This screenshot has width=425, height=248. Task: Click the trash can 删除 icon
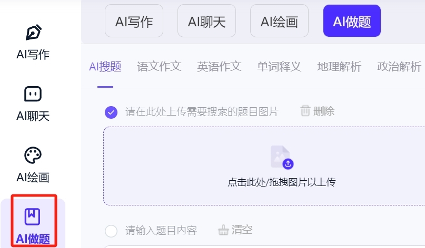(x=305, y=111)
